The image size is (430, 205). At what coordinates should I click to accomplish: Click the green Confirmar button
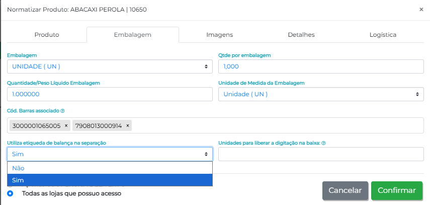pos(396,190)
